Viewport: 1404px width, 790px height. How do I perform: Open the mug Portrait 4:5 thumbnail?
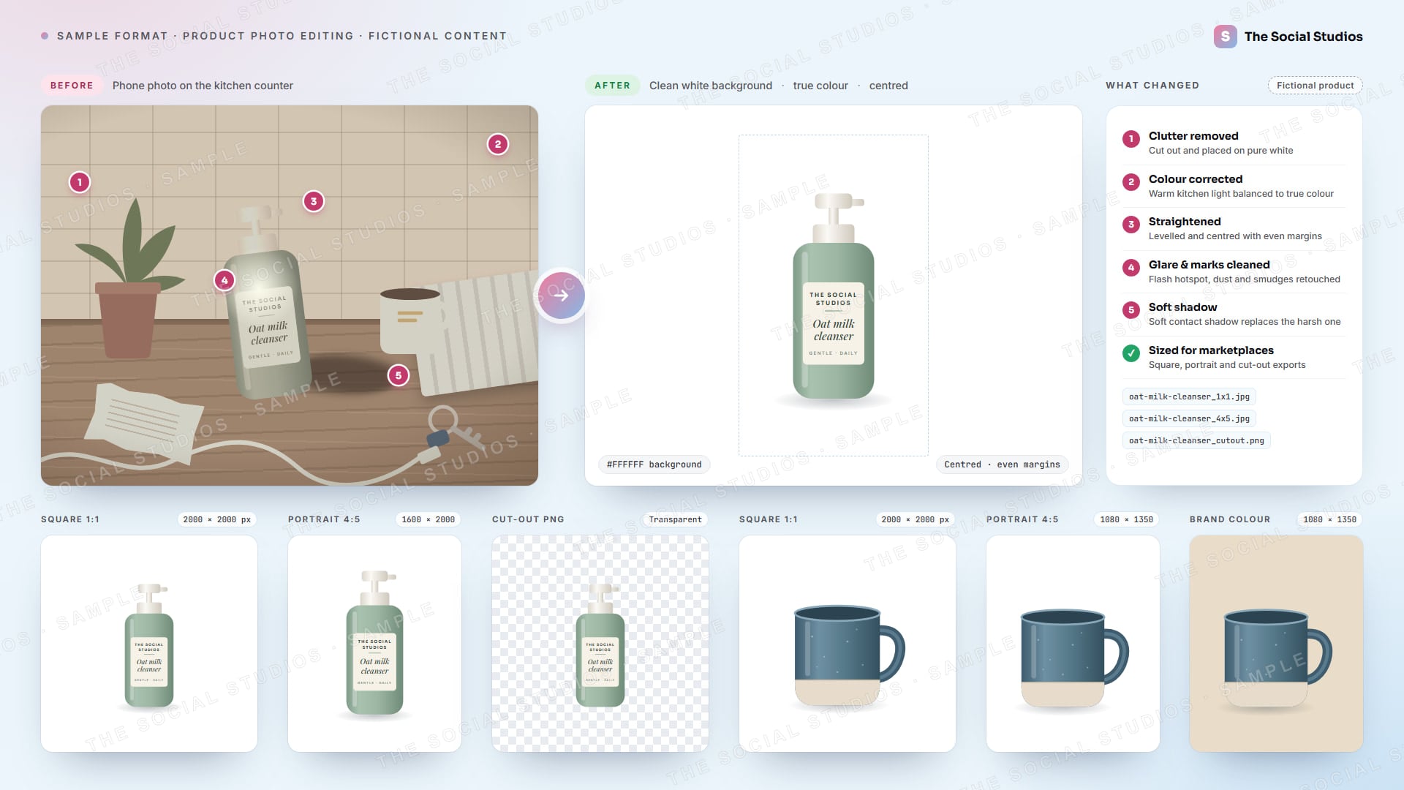(1073, 644)
